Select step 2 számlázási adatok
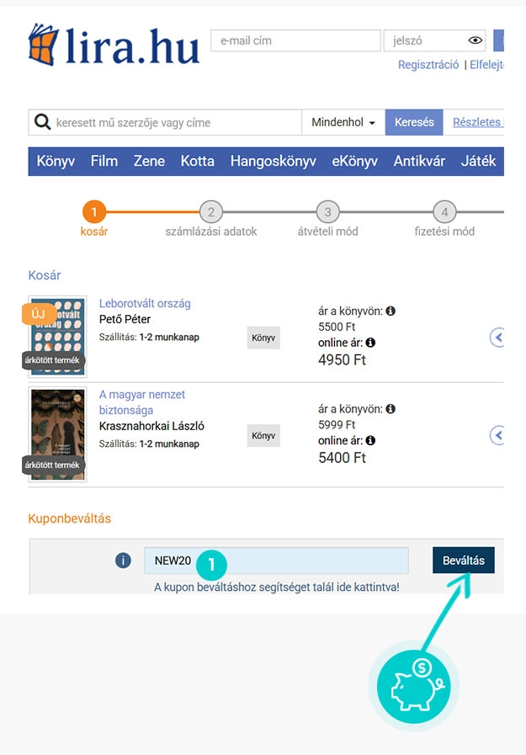Screen dimensions: 526x755 (x=210, y=212)
